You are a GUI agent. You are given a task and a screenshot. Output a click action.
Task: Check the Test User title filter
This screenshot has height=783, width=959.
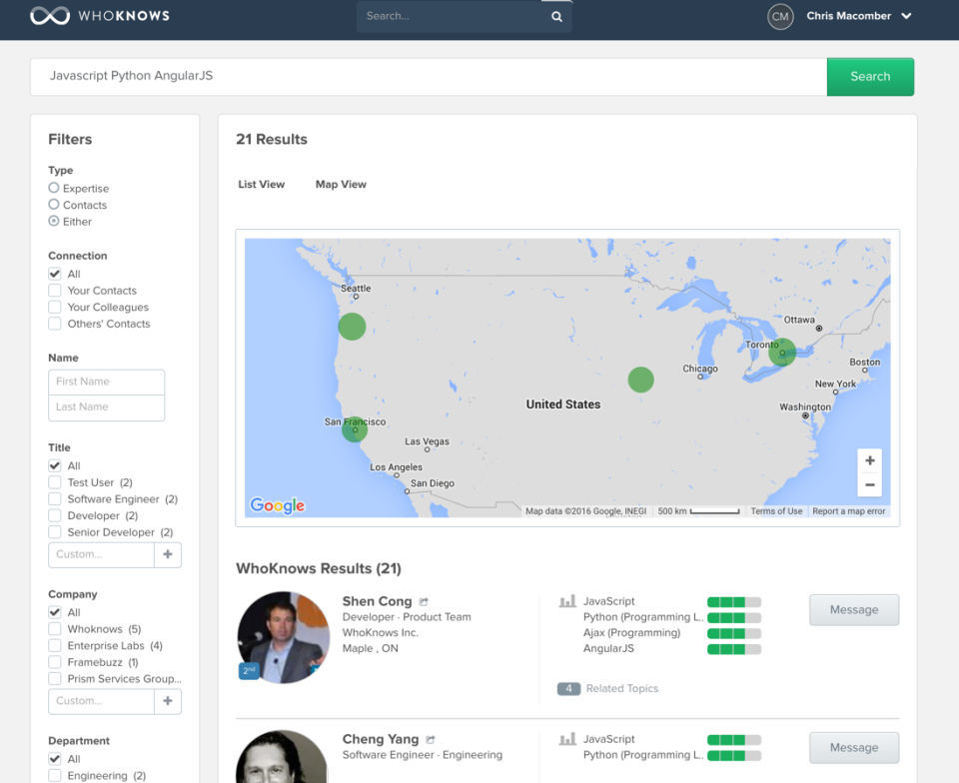54,481
